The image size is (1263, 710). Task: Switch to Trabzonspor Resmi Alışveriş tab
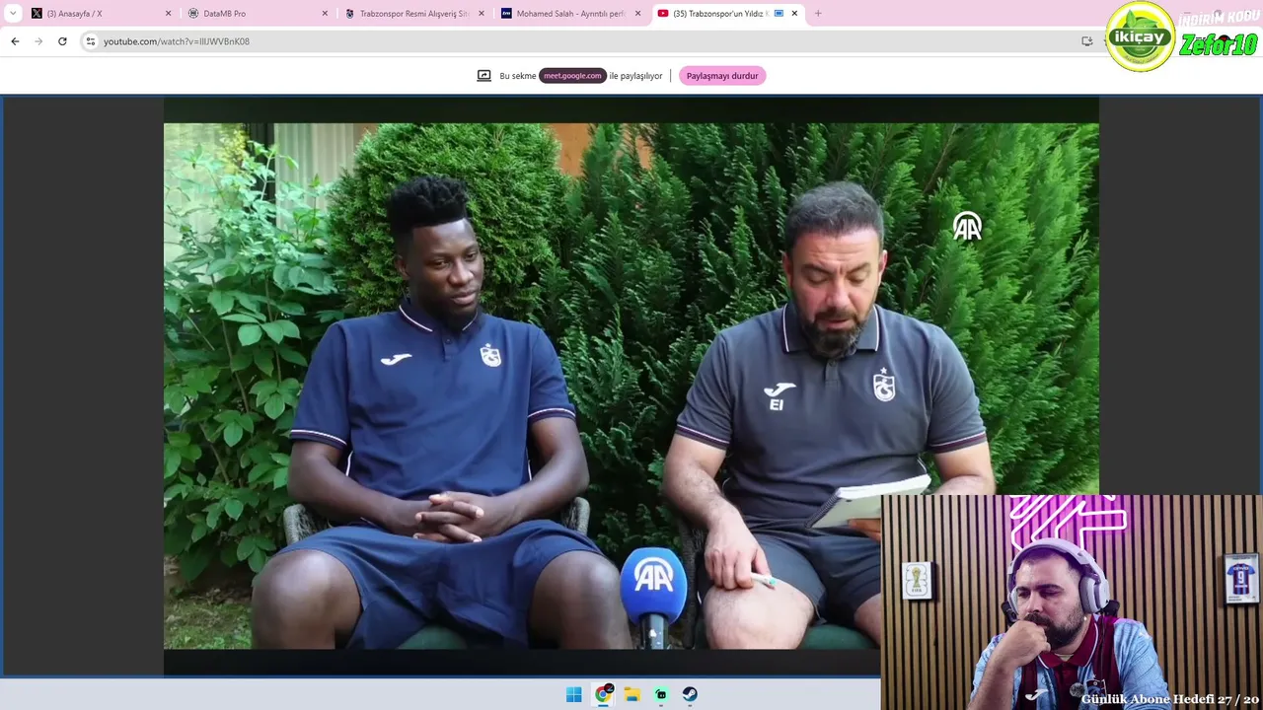[413, 14]
